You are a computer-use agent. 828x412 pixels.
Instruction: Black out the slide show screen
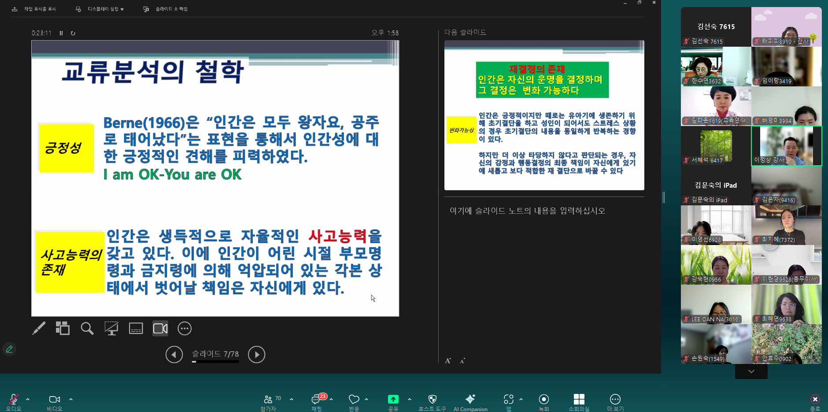[x=111, y=328]
